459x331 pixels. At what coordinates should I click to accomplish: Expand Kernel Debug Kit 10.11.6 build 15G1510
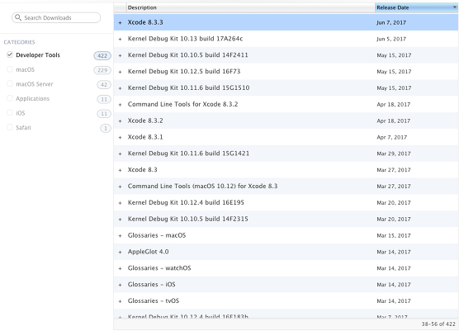(120, 88)
